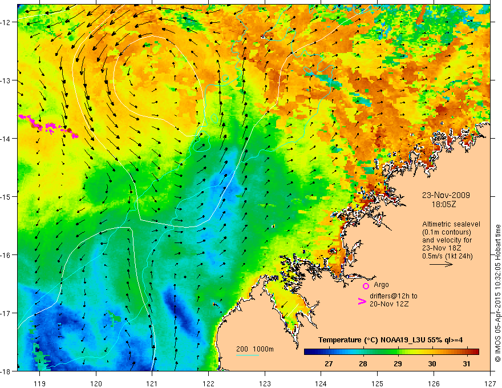Click the '200 1000m' depth contour label
This screenshot has width=502, height=388.
255,349
